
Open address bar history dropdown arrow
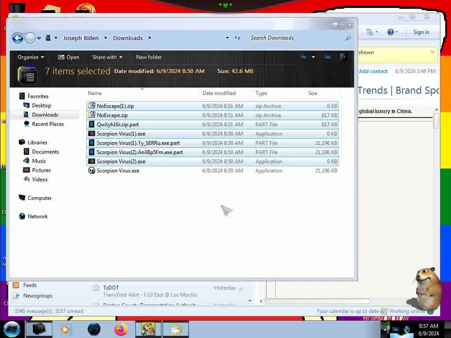[227, 38]
